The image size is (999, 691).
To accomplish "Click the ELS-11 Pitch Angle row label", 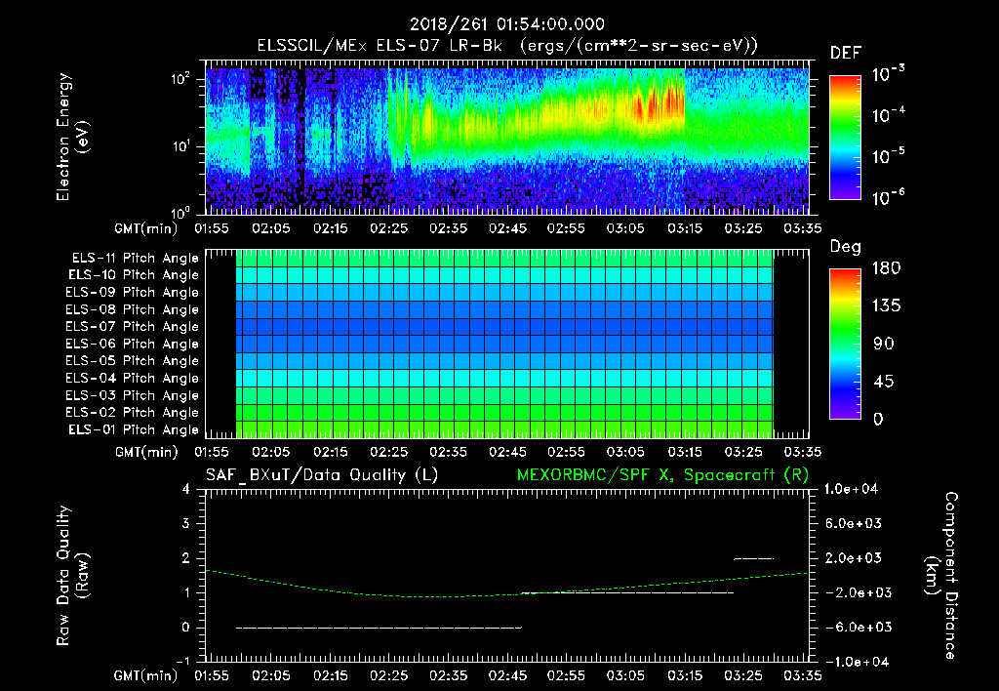I will tap(135, 259).
